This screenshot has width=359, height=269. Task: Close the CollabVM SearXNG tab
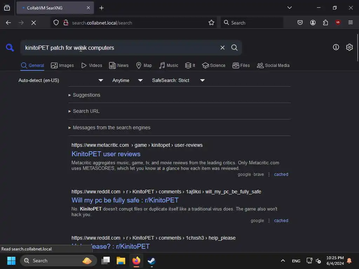88,8
